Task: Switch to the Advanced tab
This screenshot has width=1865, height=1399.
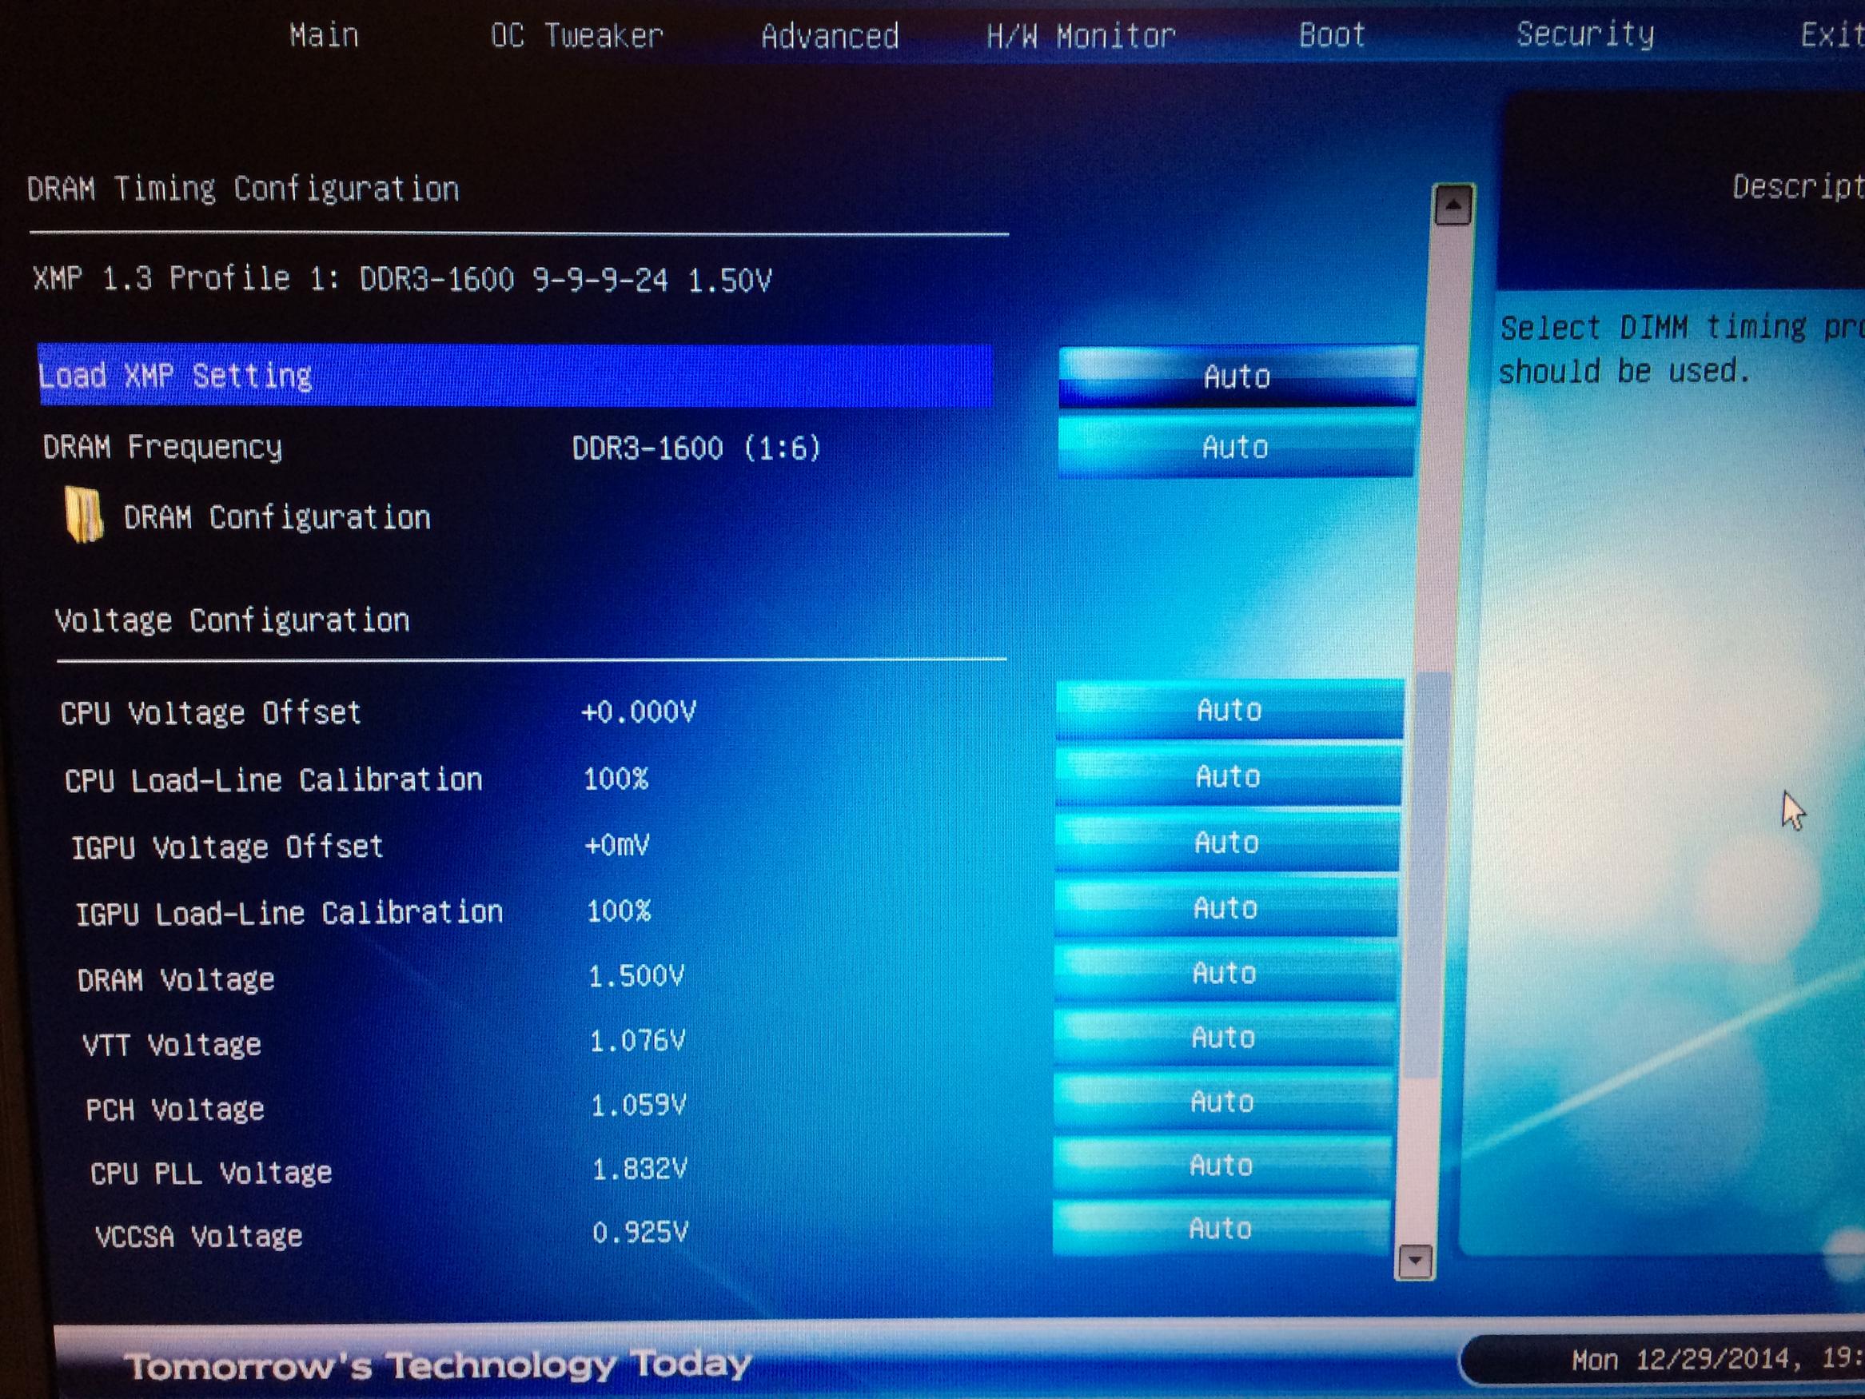Action: pyautogui.click(x=830, y=36)
